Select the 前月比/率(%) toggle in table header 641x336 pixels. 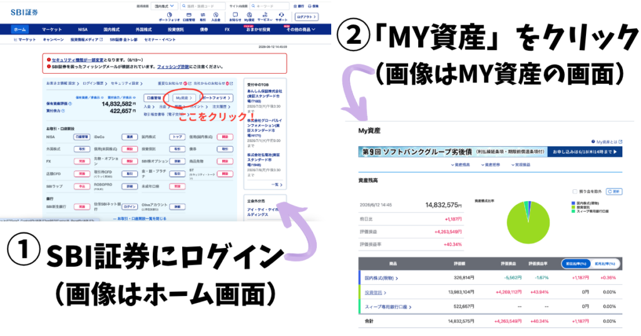pyautogui.click(x=605, y=264)
